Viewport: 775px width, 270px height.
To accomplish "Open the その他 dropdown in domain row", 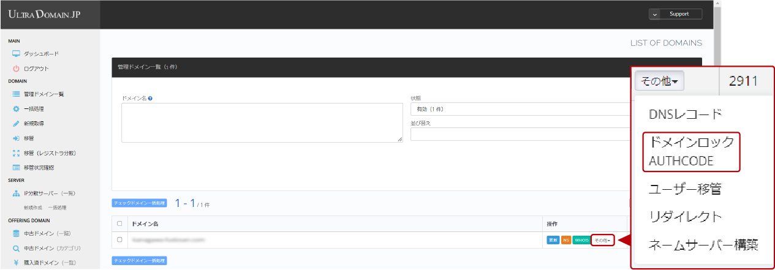I will (x=603, y=240).
